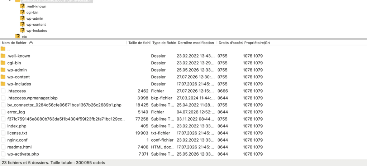Select wp-includes in the directory tree

(37, 31)
